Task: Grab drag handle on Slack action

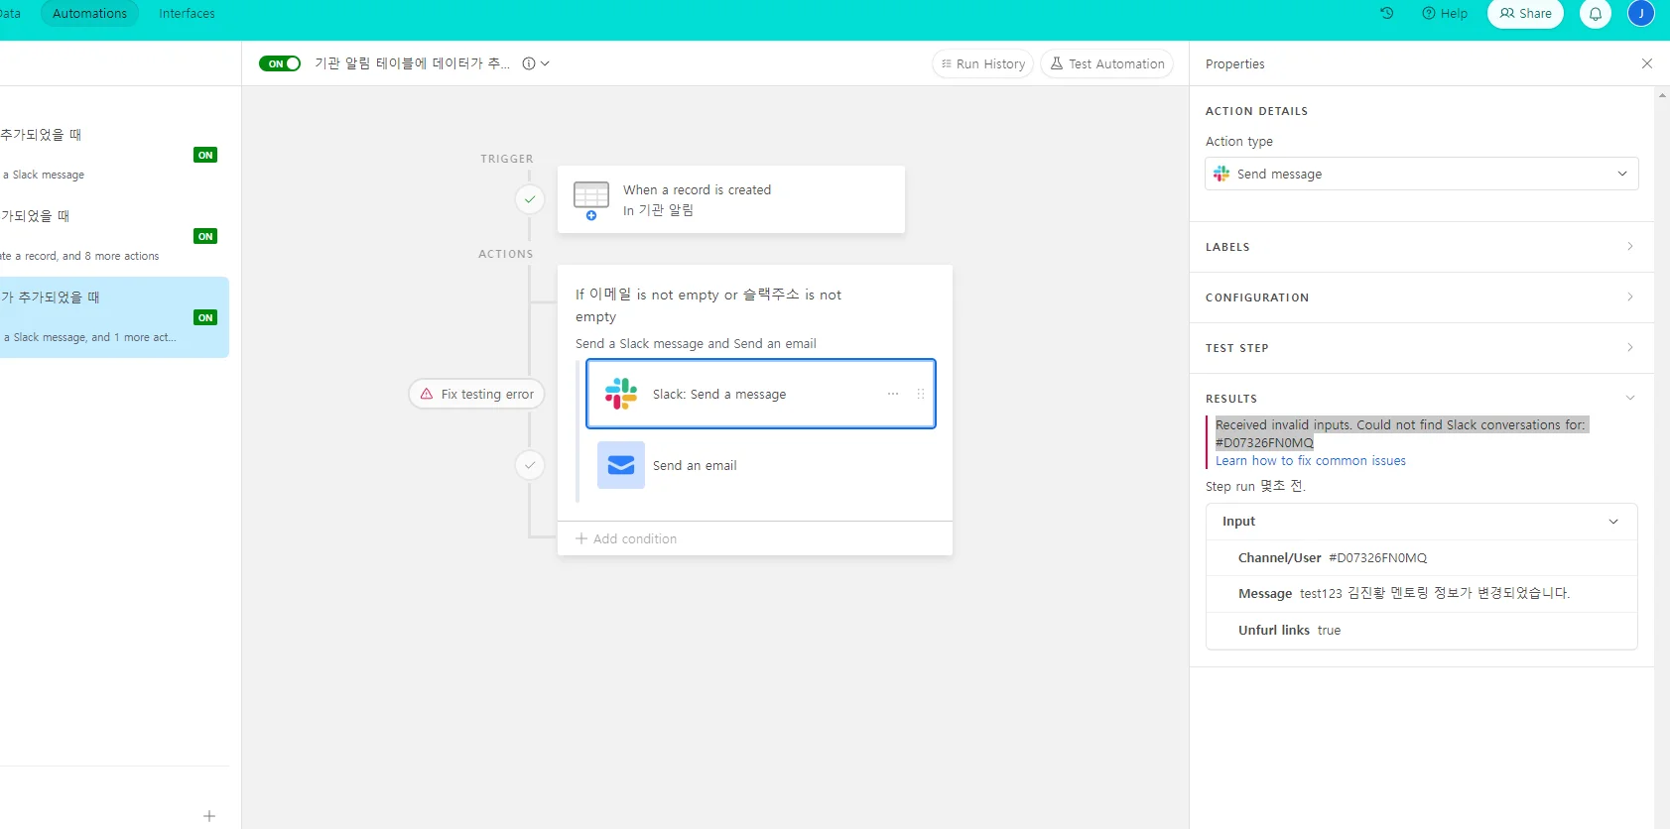Action: click(x=921, y=394)
